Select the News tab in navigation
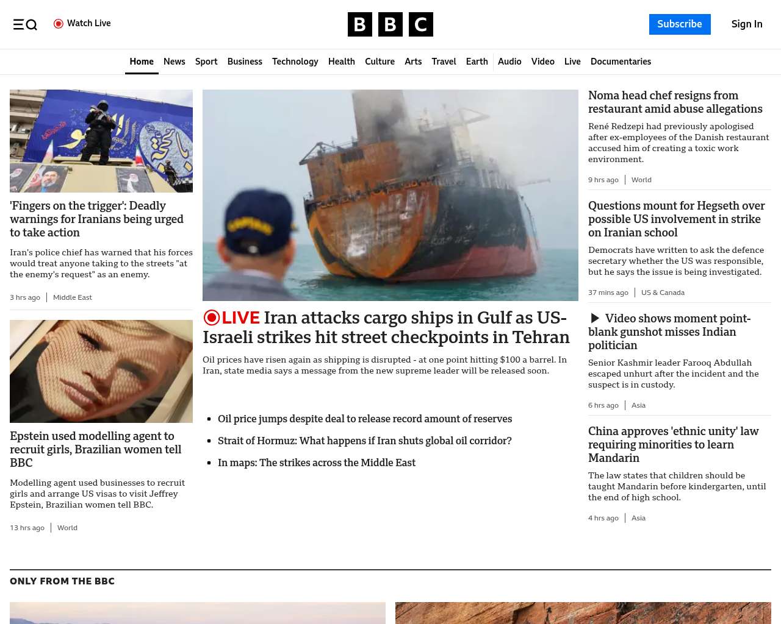The height and width of the screenshot is (624, 781). pyautogui.click(x=174, y=62)
